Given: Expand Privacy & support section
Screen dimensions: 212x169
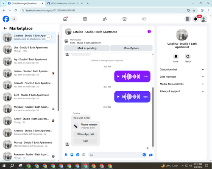Looking at the screenshot, I should [x=182, y=91].
